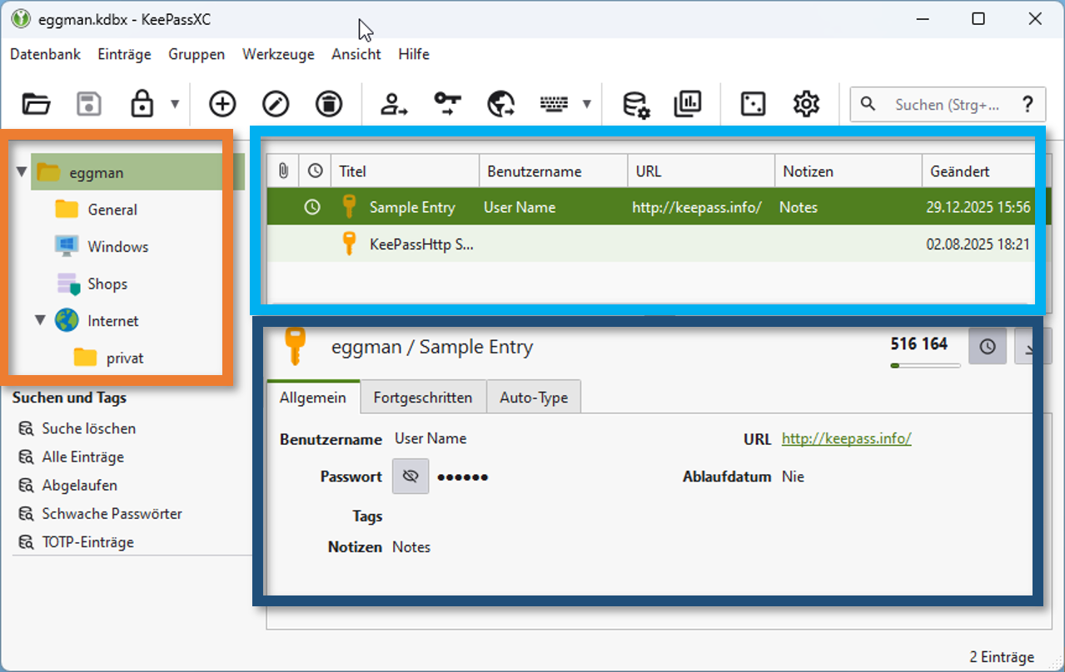Edit the selected entry using the pencil icon

click(276, 104)
